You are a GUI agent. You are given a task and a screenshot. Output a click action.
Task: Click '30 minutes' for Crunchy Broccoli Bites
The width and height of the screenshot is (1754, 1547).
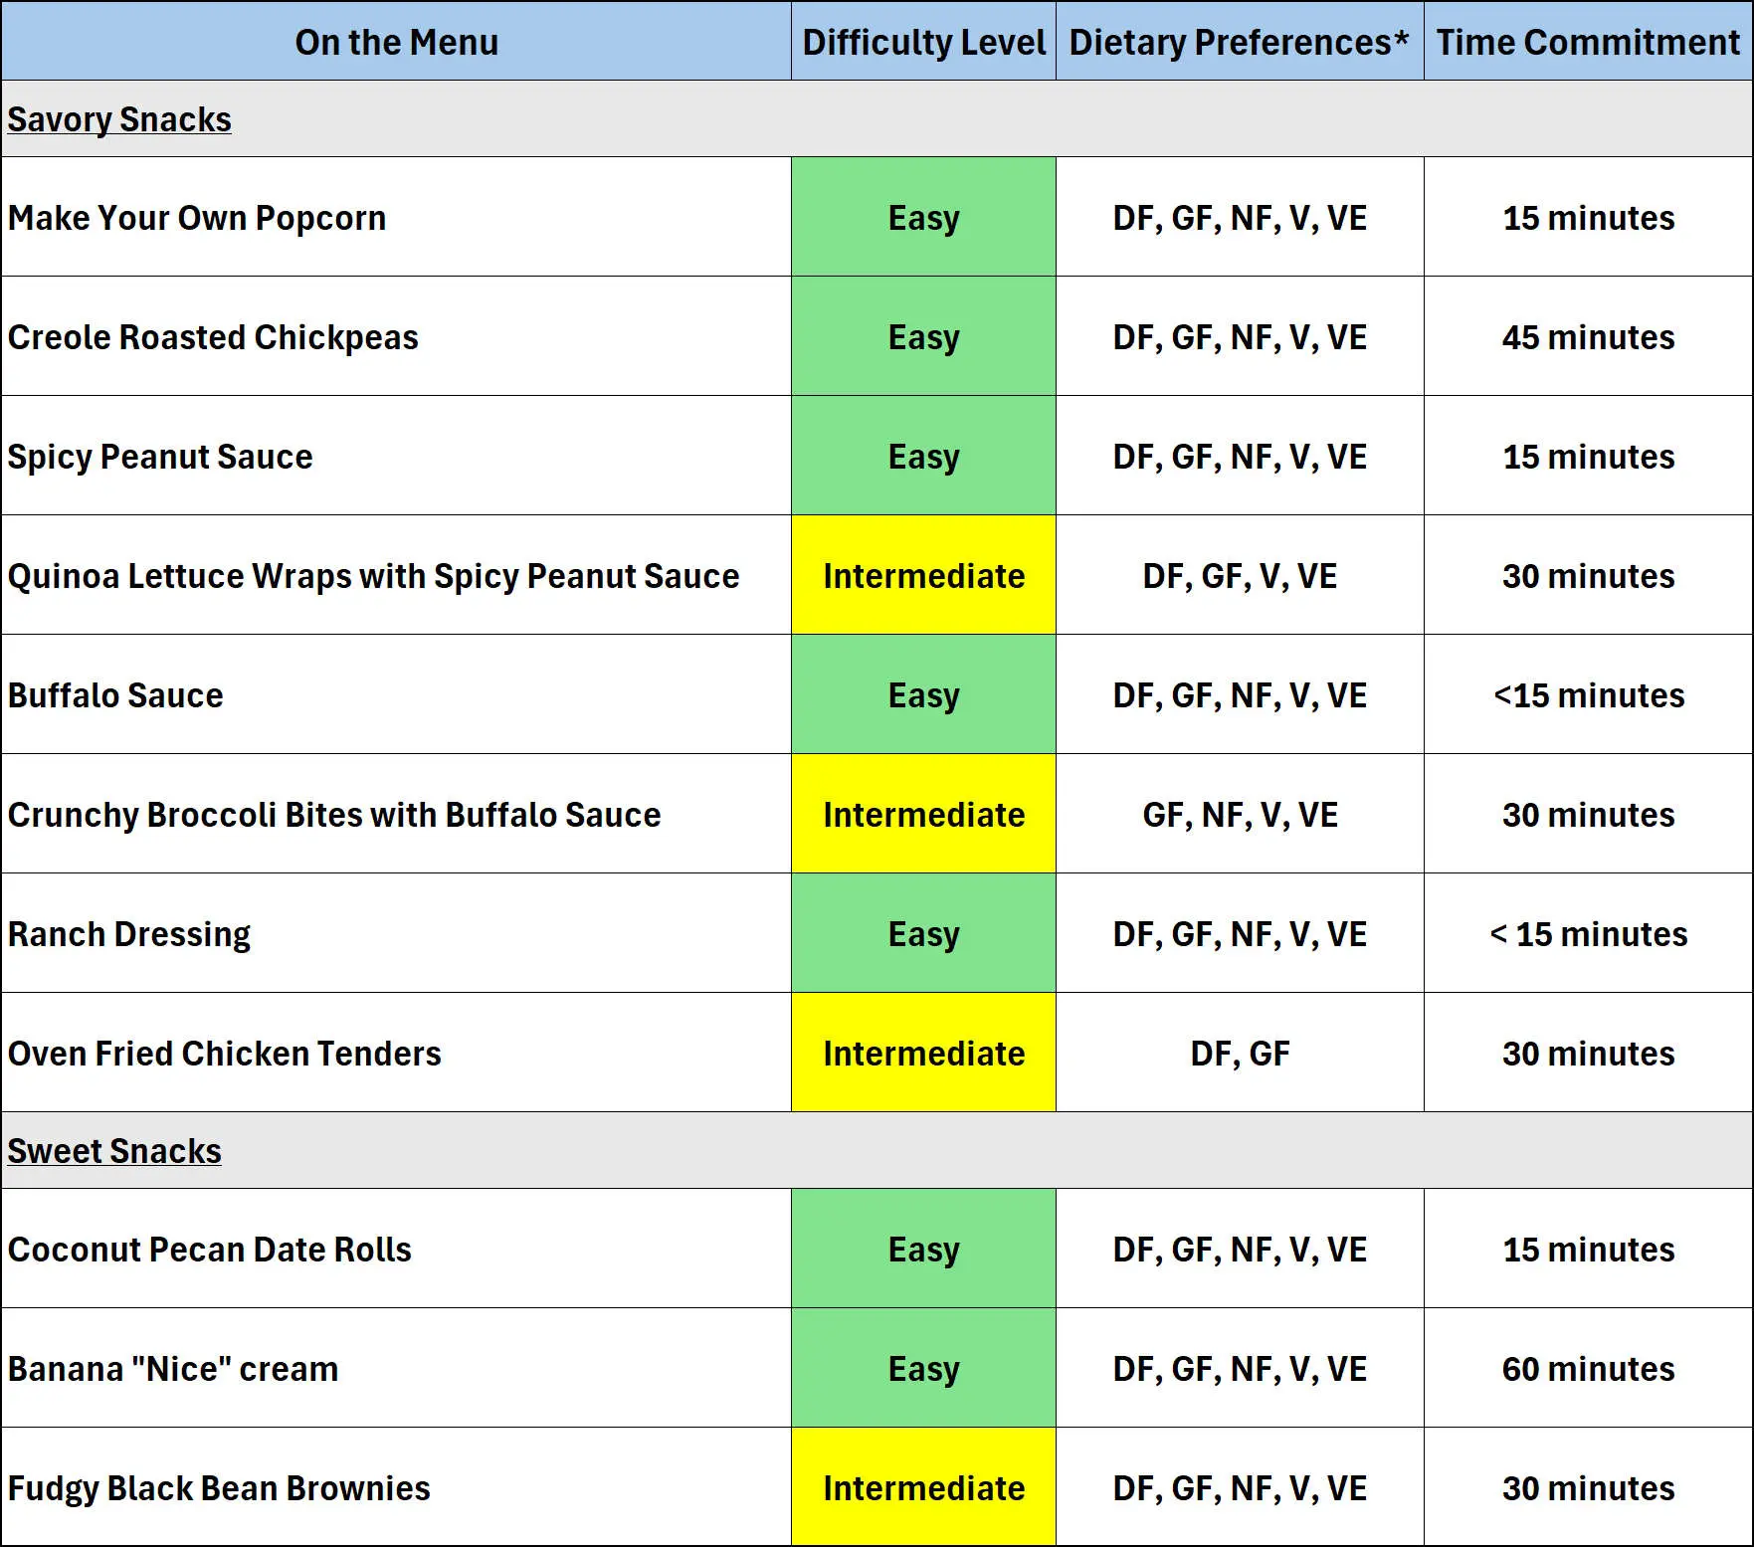click(1588, 814)
